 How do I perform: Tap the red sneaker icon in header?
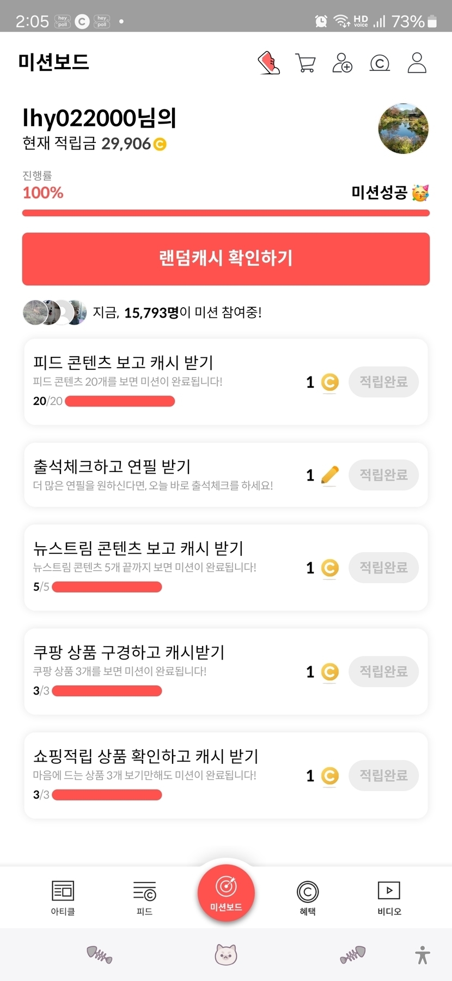[268, 63]
